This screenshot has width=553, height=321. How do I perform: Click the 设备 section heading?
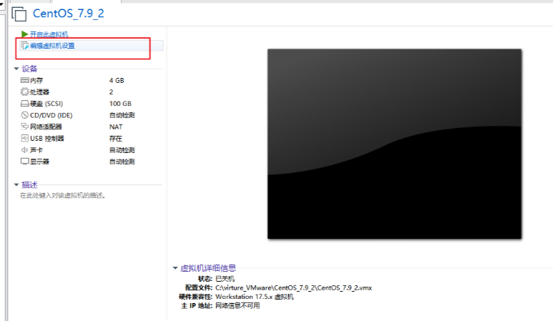[x=29, y=69]
